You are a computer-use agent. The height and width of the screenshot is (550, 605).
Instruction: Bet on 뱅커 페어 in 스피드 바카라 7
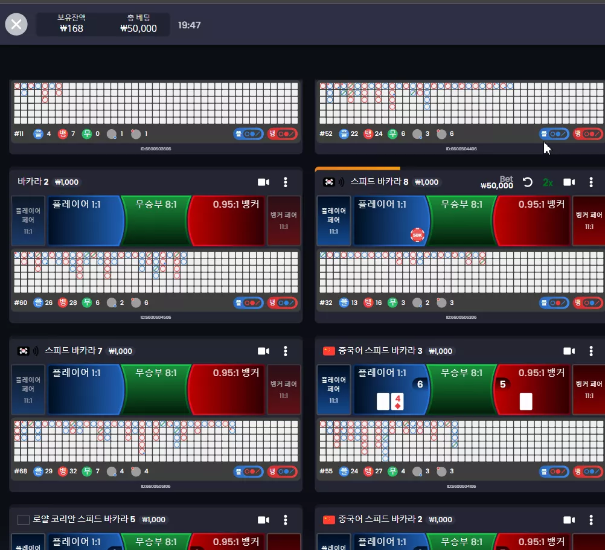pos(284,389)
